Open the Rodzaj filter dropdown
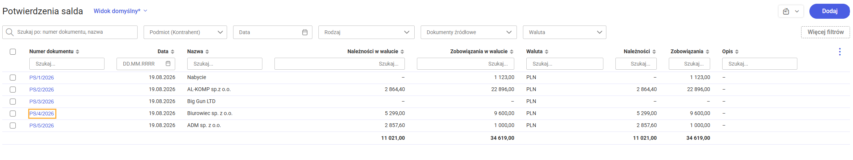This screenshot has height=160, width=853. (367, 32)
